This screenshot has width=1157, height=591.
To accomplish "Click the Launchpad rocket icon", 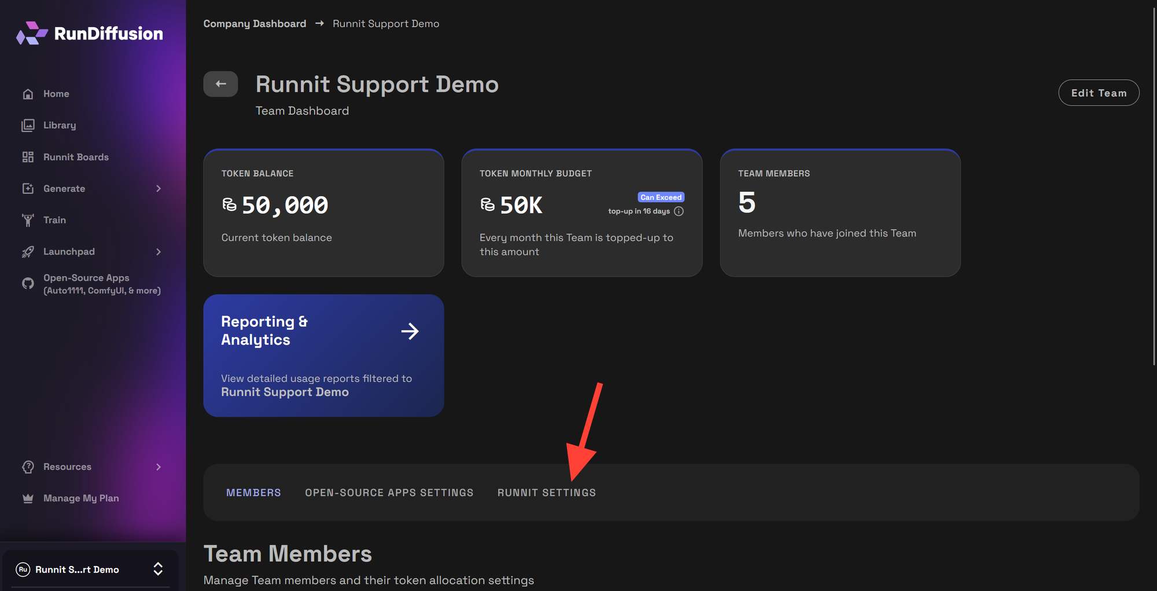I will point(28,252).
